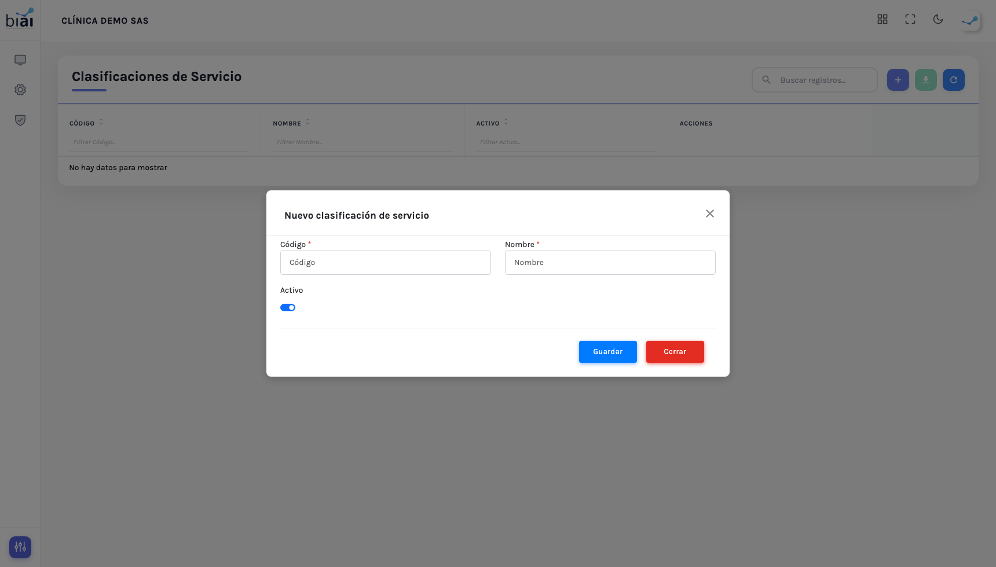Switch to dark mode moon icon
The height and width of the screenshot is (567, 996).
pos(938,19)
